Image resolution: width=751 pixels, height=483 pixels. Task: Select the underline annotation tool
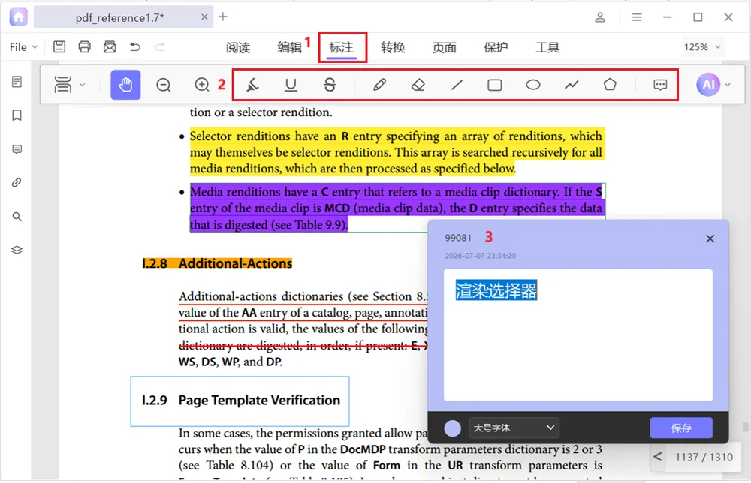click(x=291, y=85)
